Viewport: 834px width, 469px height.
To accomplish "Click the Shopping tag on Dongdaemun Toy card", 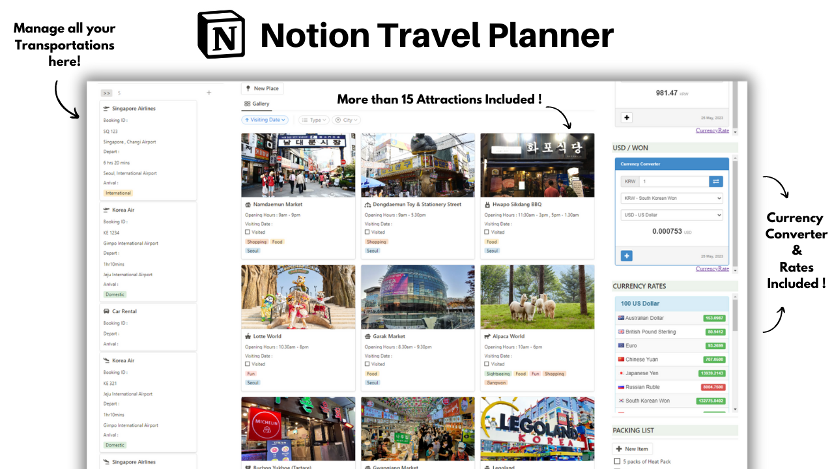I will (376, 242).
